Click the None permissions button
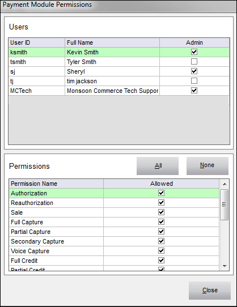237x307 pixels. click(208, 166)
